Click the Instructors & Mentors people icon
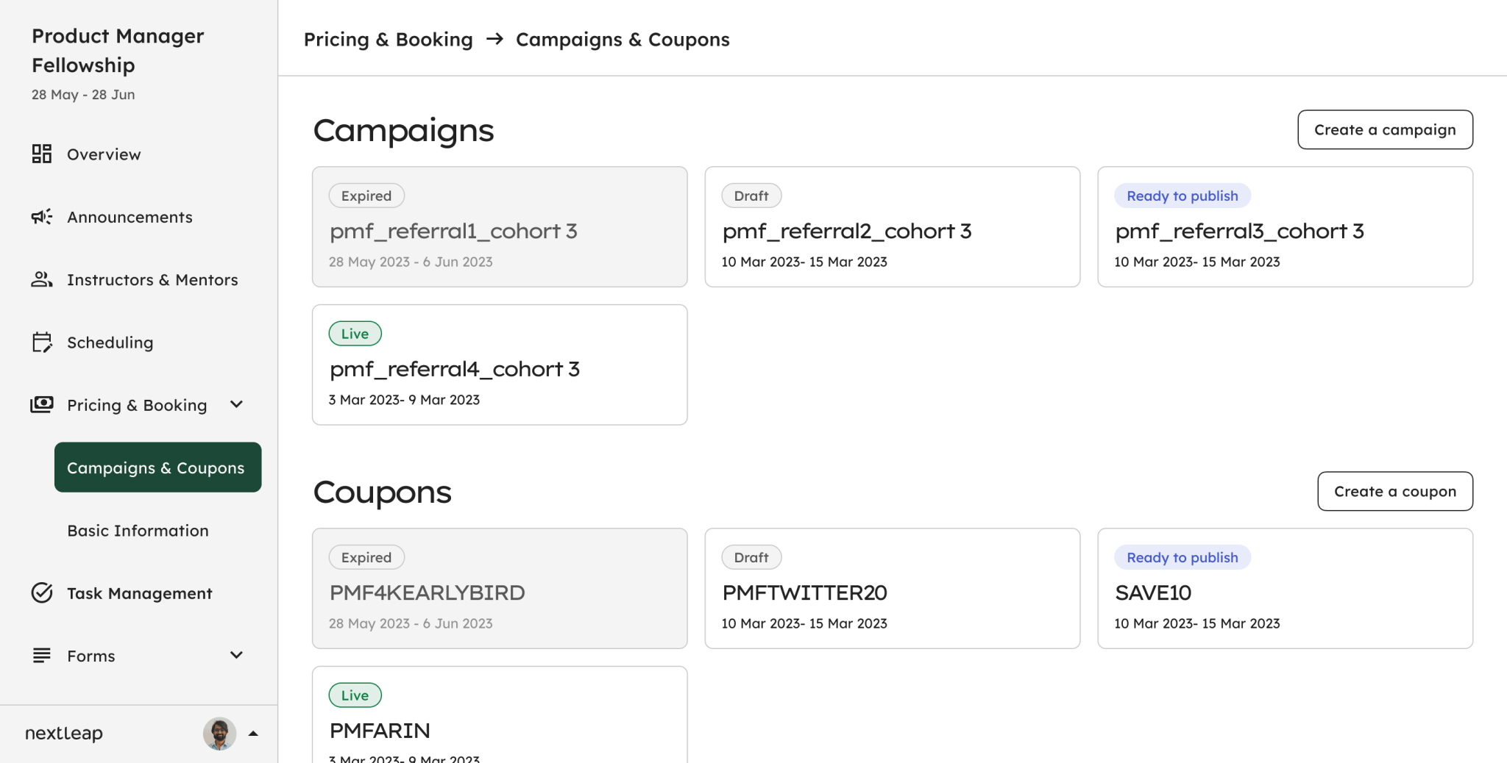This screenshot has height=763, width=1507. coord(42,279)
